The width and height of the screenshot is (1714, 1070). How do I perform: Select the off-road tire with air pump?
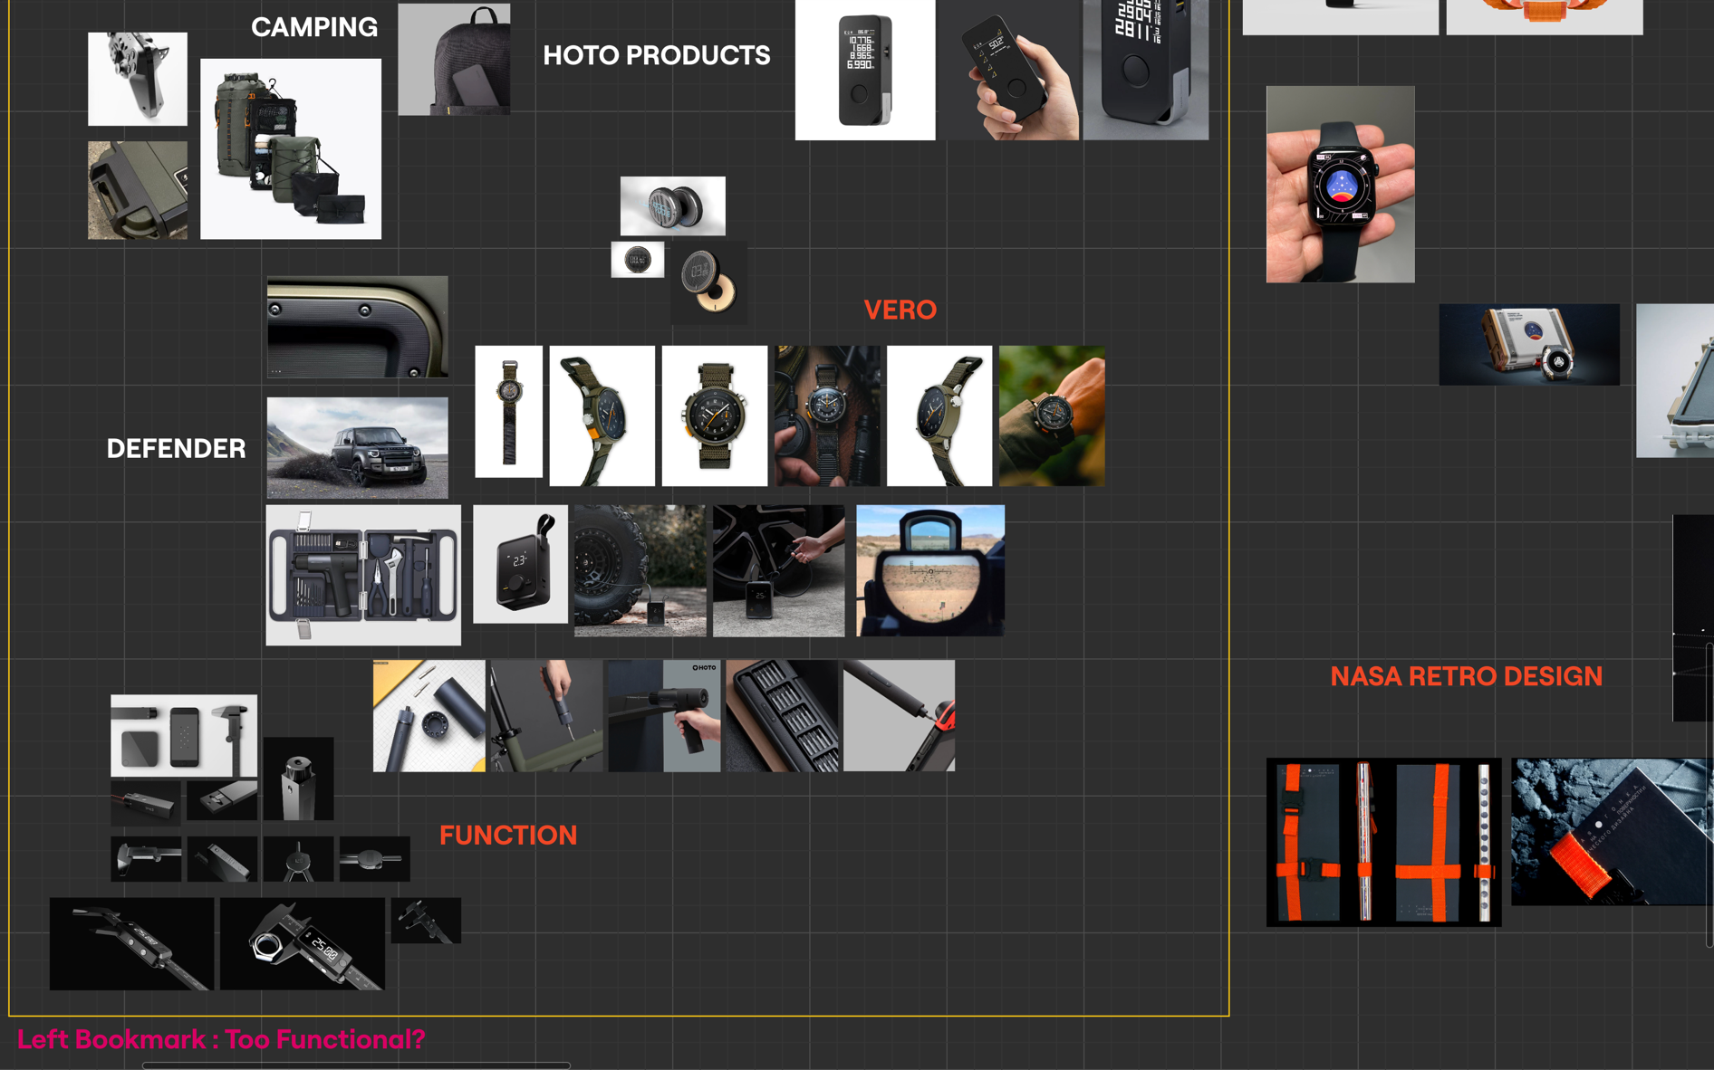(x=640, y=570)
